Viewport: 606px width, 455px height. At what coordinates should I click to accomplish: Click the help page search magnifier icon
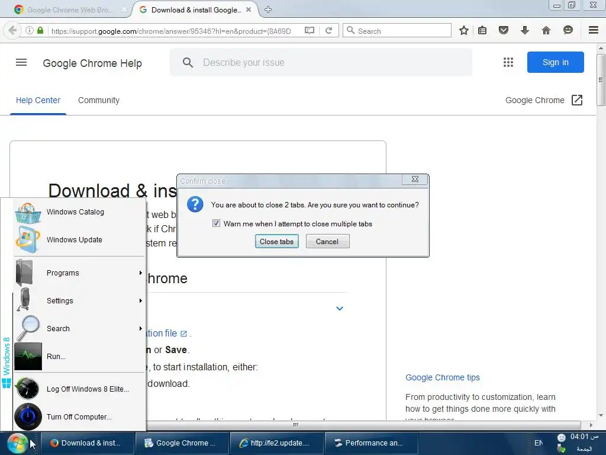point(188,63)
